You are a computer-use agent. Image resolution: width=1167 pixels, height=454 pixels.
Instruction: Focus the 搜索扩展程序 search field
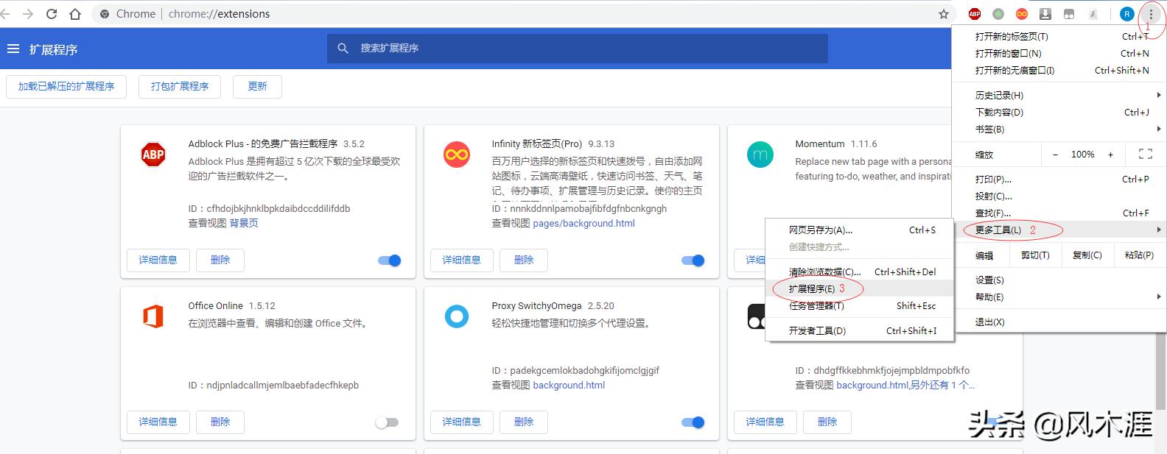(x=578, y=49)
